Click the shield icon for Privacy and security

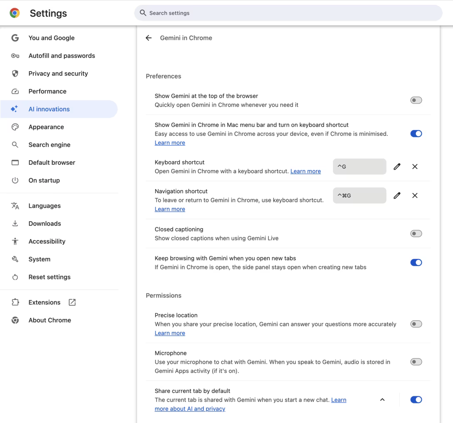click(x=15, y=73)
